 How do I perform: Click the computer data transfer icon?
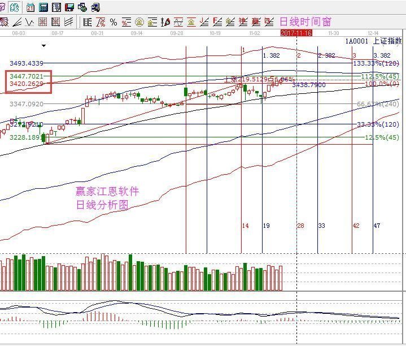[x=95, y=7]
